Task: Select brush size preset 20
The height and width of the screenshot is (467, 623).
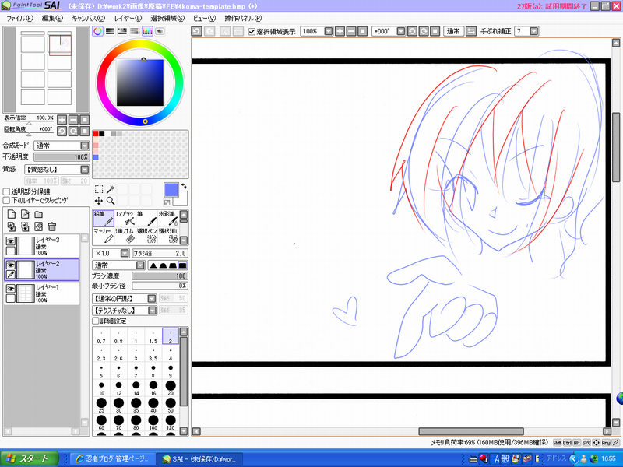Action: click(x=171, y=388)
